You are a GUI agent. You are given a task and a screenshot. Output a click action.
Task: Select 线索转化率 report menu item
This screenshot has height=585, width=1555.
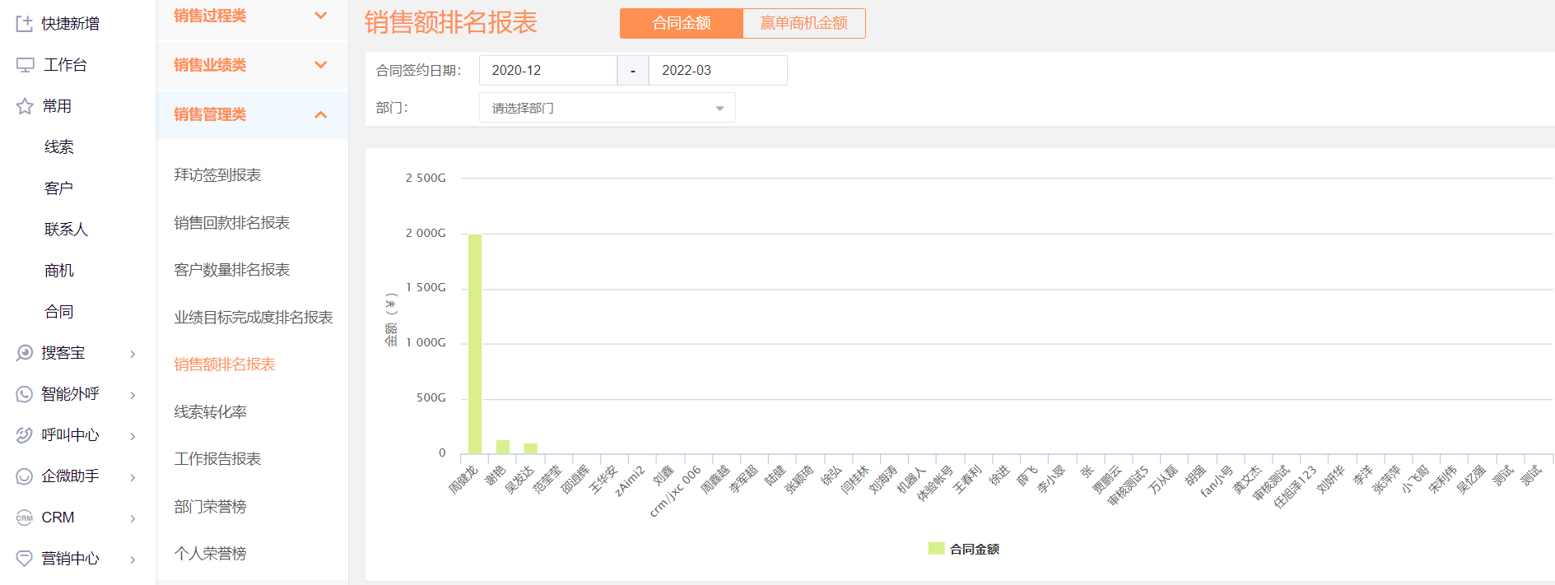point(210,412)
